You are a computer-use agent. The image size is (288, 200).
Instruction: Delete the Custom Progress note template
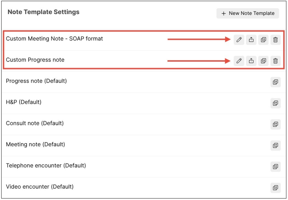click(275, 61)
